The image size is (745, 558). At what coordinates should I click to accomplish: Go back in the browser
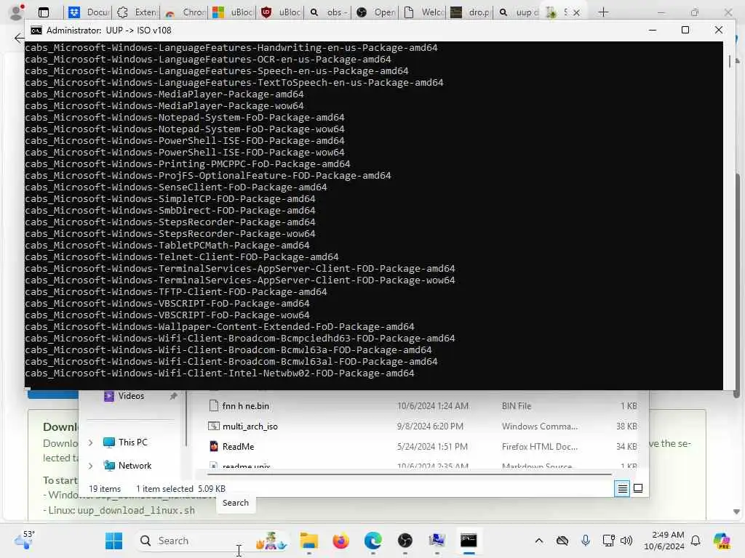tap(19, 39)
